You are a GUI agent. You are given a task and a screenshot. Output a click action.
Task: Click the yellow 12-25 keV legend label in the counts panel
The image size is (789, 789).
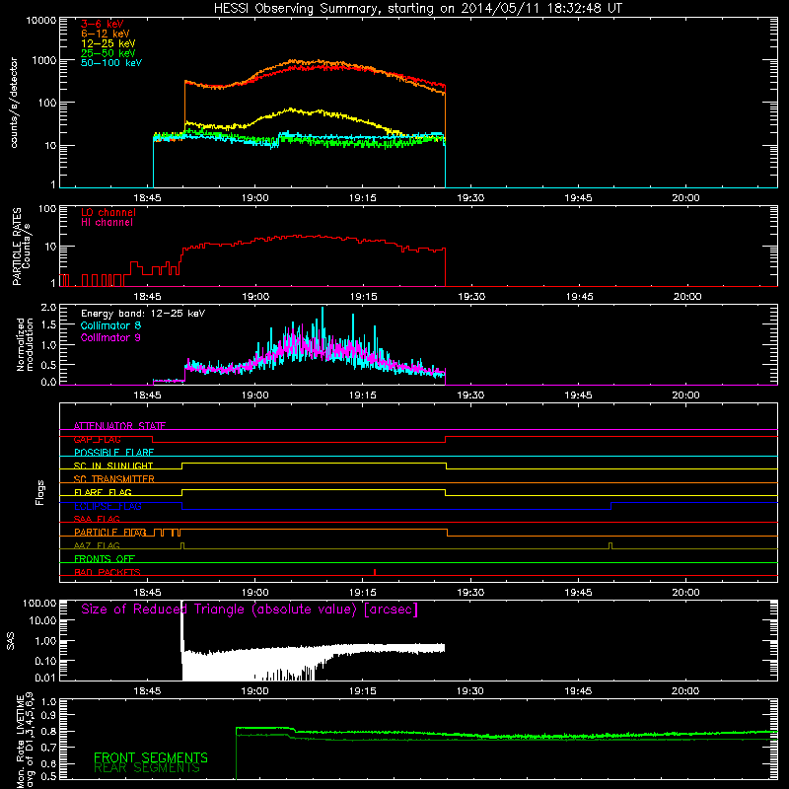point(108,43)
